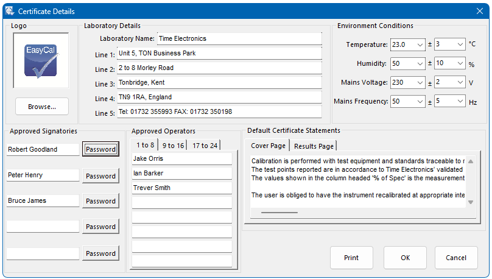This screenshot has height=279, width=492.
Task: Confirm with the OK button
Action: pyautogui.click(x=405, y=258)
